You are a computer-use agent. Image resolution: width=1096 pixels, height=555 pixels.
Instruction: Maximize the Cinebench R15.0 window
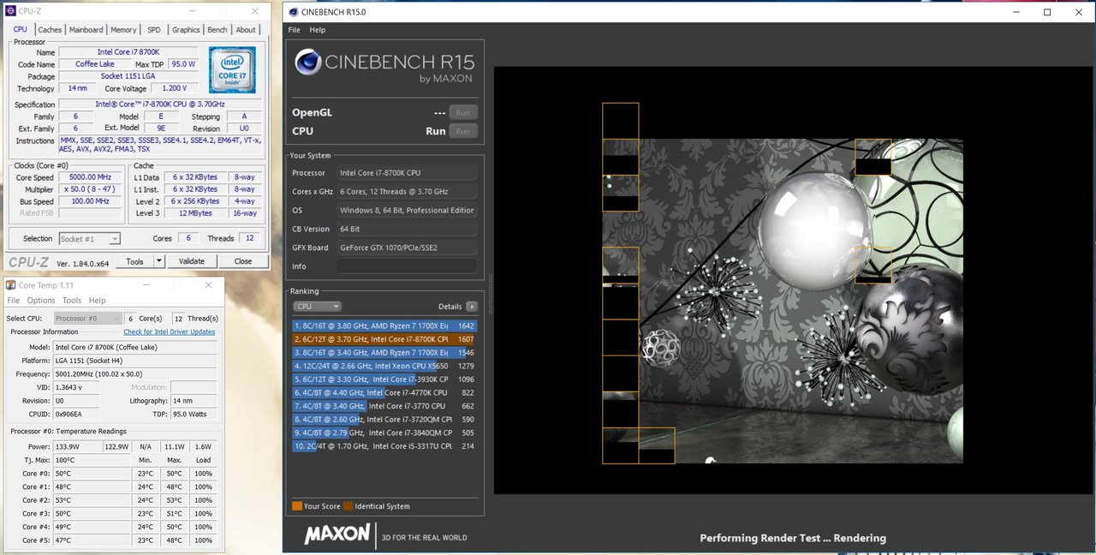point(1047,12)
